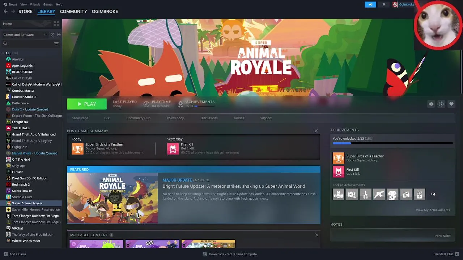The width and height of the screenshot is (463, 260).
Task: Open the announcements megaphone button
Action: click(370, 4)
